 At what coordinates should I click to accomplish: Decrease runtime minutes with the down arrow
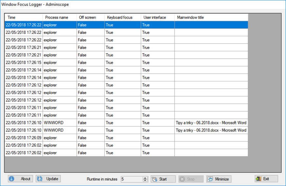pyautogui.click(x=145, y=180)
